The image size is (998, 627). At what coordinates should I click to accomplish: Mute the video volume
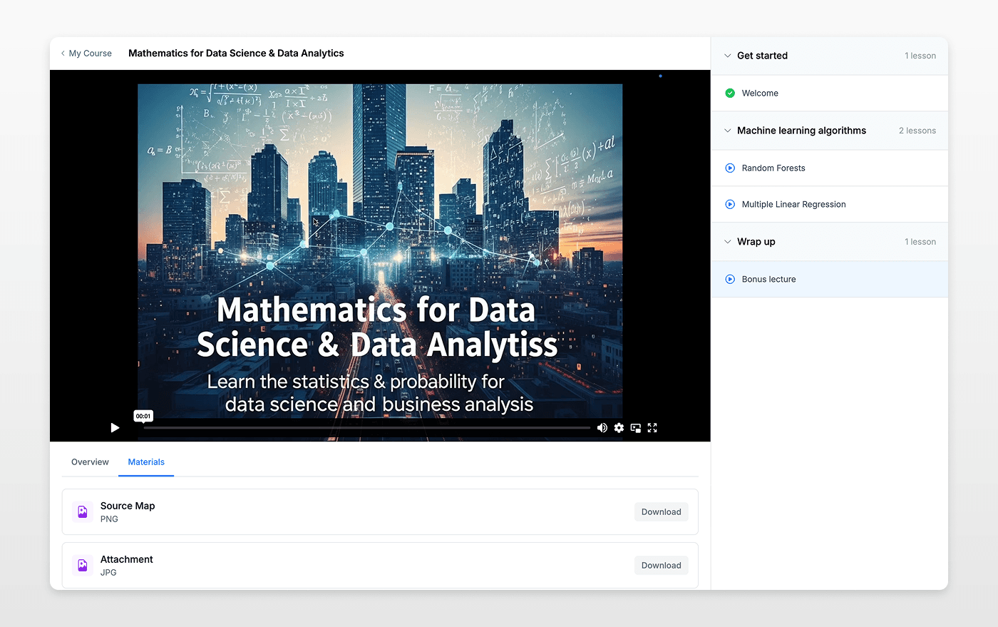pyautogui.click(x=602, y=428)
